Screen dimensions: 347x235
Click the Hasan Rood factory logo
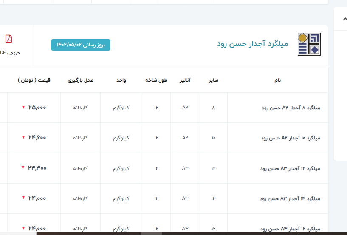(309, 44)
